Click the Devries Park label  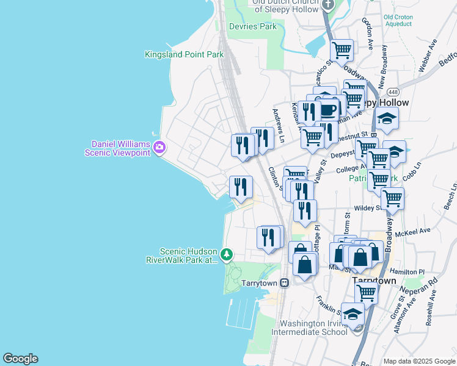(252, 26)
